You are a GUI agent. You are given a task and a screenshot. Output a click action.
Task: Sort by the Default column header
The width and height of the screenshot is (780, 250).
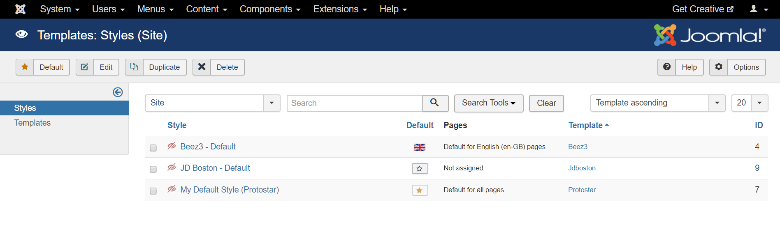pos(420,125)
